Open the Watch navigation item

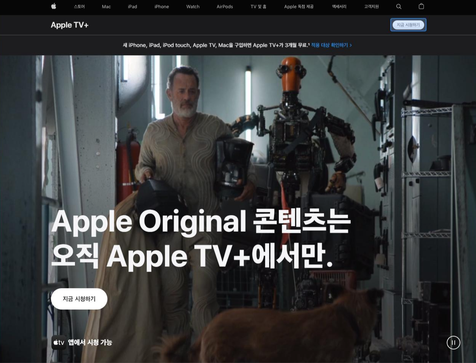point(193,6)
